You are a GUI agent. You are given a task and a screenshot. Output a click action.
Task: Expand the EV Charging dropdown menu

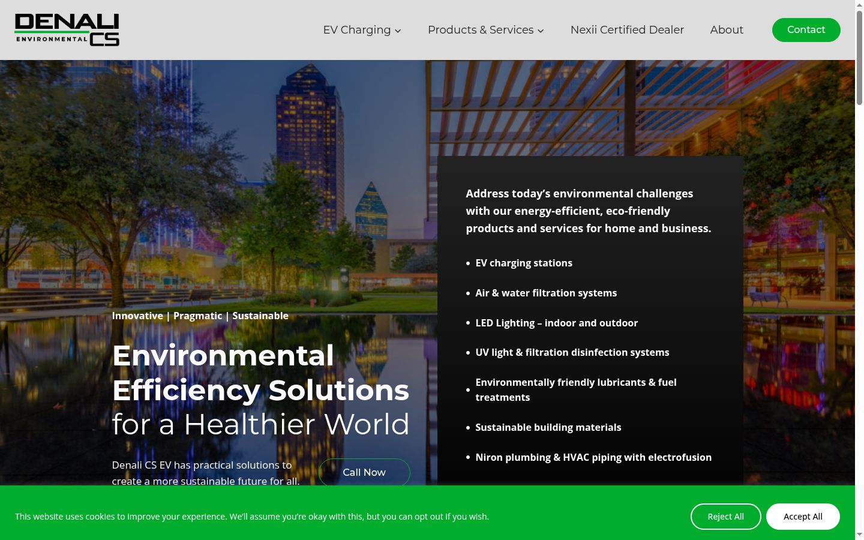(362, 30)
